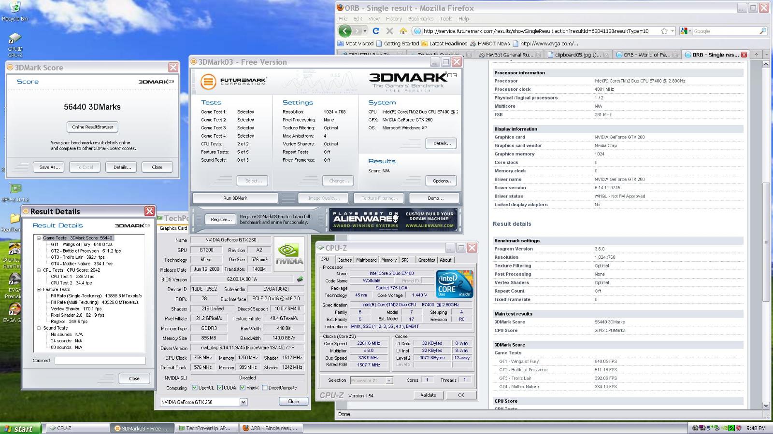Collapse the Sound Tests tree node
Viewport: 773px width, 434px height.
click(x=39, y=328)
